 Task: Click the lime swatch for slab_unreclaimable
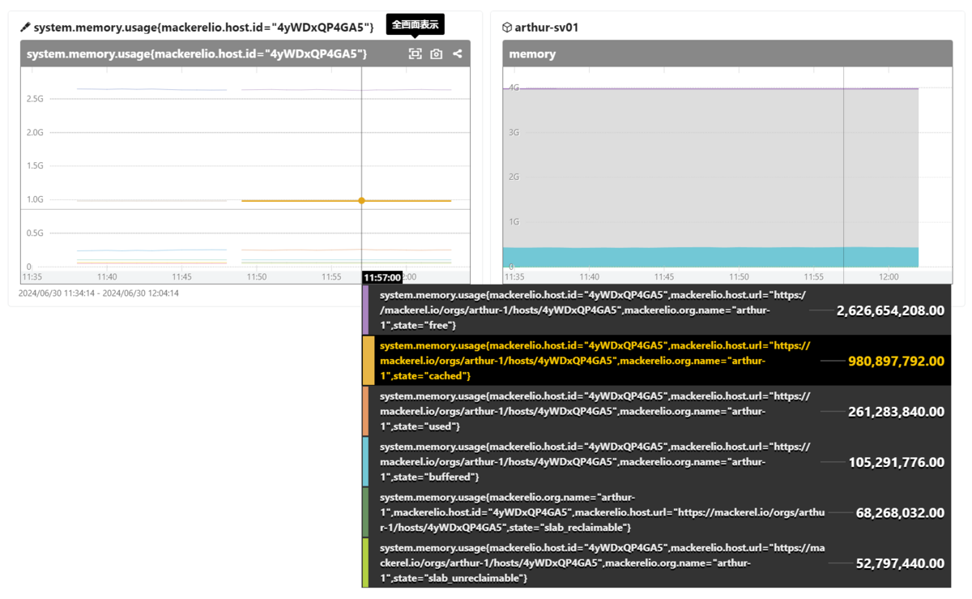365,563
